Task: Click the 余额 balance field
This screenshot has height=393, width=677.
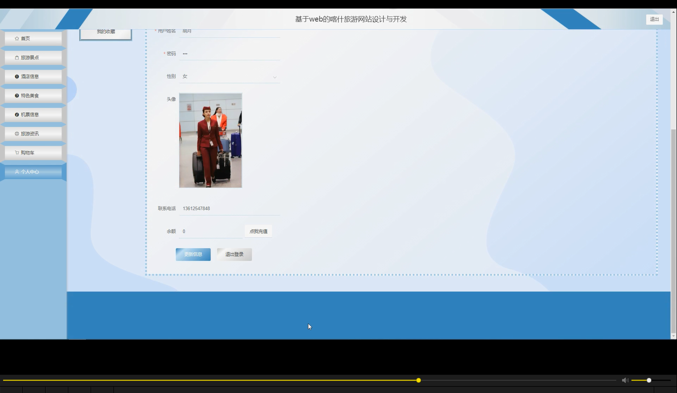Action: (211, 231)
